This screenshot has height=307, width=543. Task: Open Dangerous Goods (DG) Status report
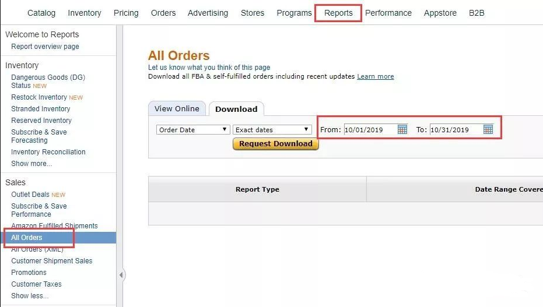pyautogui.click(x=48, y=82)
